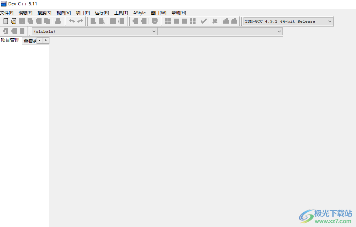Click the Replace toolbar icon
Image resolution: width=356 pixels, height=227 pixels.
tap(101, 21)
